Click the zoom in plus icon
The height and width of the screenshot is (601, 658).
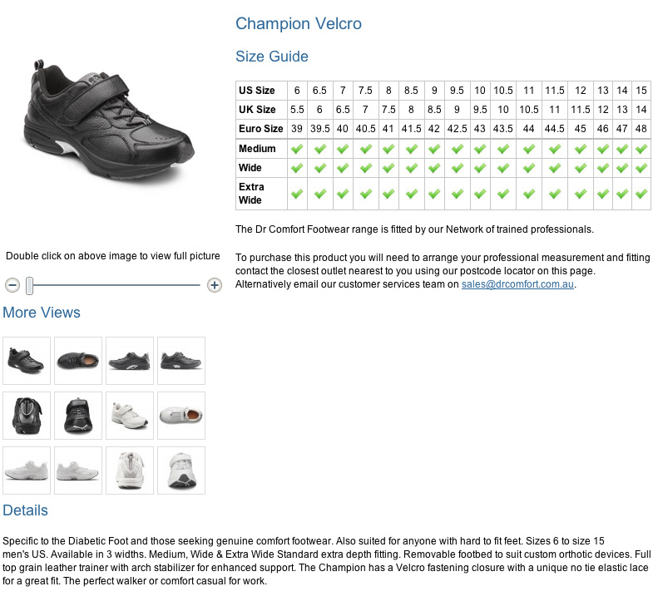click(215, 285)
